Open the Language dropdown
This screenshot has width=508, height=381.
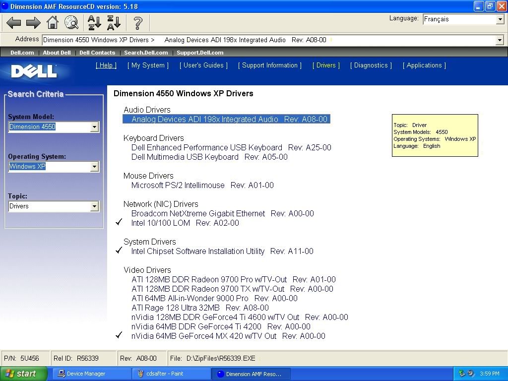(500, 19)
